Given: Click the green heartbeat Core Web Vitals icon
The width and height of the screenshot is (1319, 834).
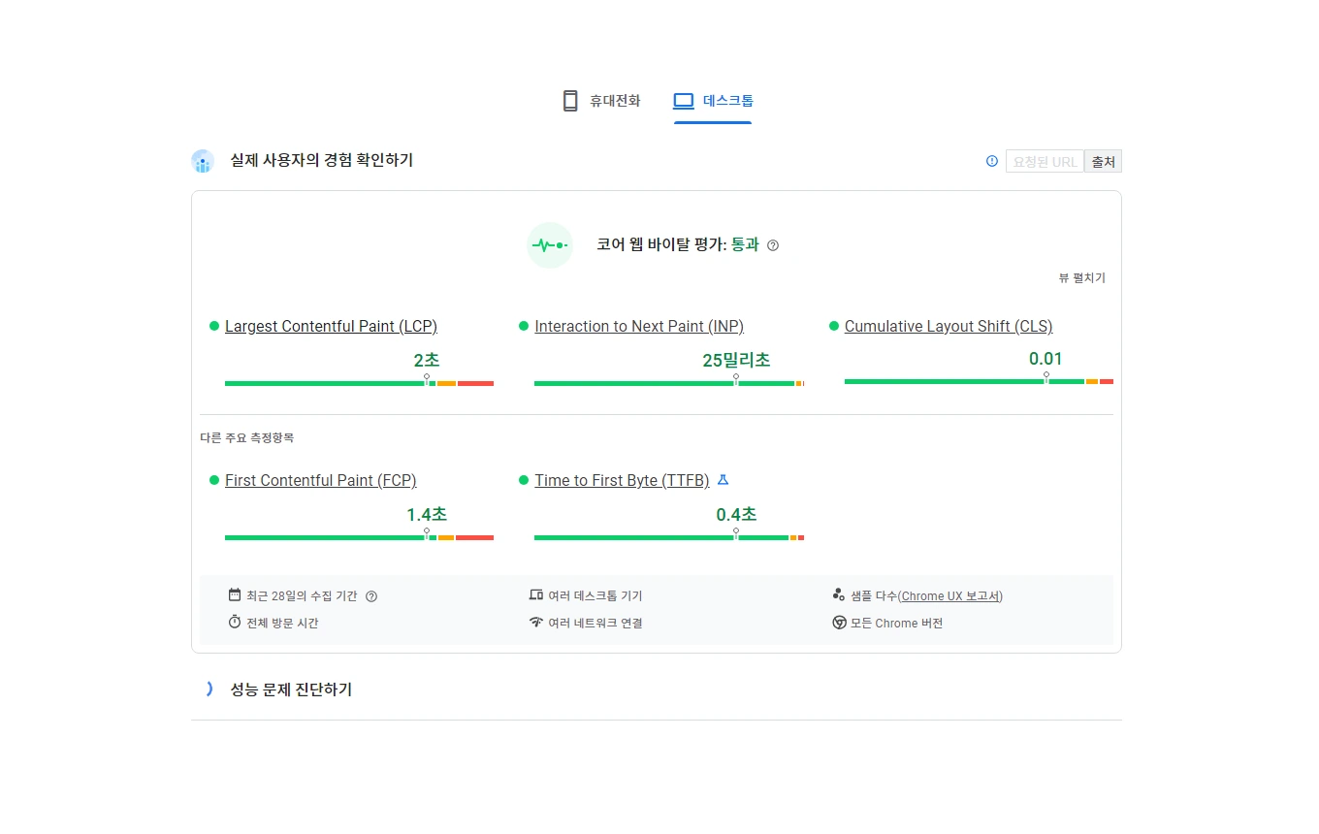Looking at the screenshot, I should [x=550, y=244].
